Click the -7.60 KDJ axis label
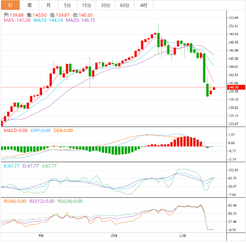Viewport: 246px width, 243px height. [232, 195]
